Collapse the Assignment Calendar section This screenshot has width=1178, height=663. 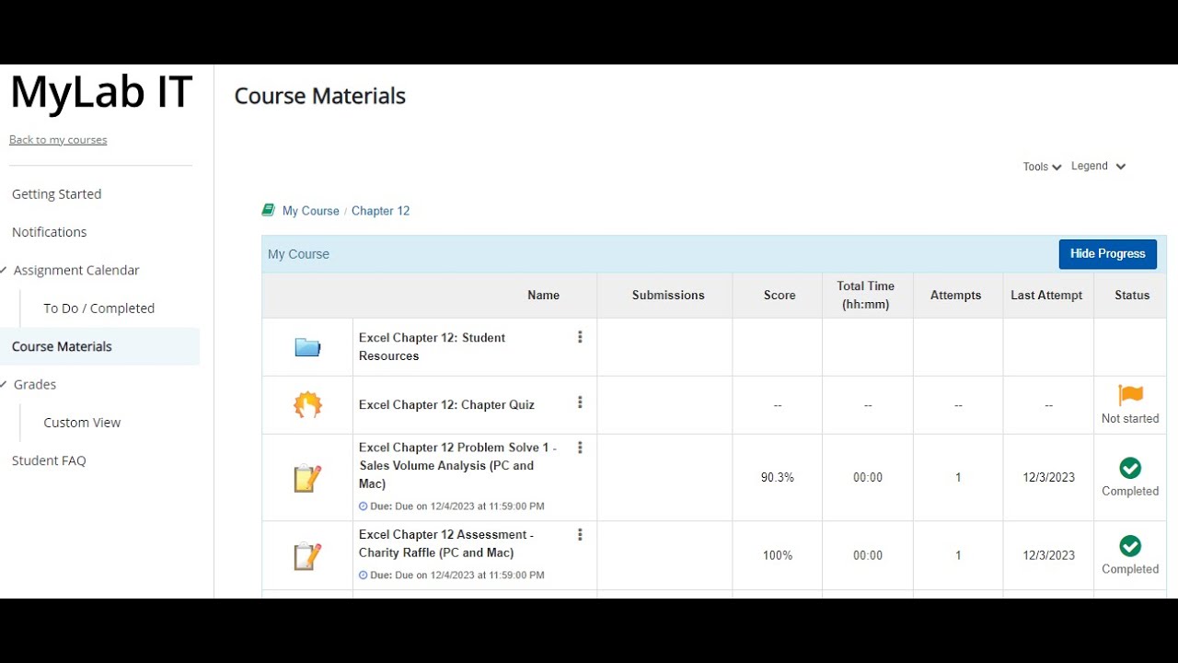[x=5, y=270]
